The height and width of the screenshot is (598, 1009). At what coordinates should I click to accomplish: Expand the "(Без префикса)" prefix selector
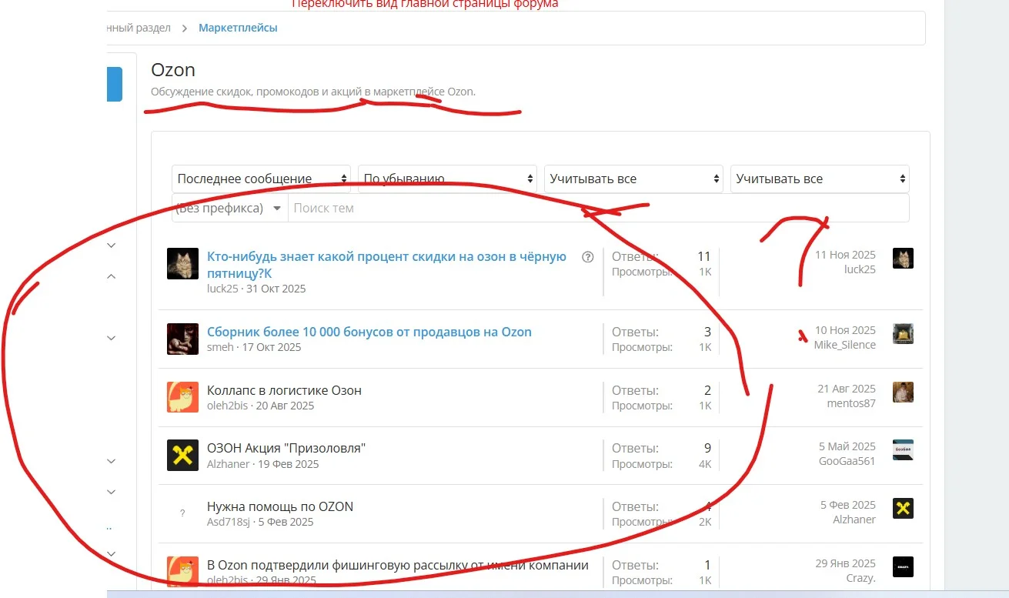point(229,208)
